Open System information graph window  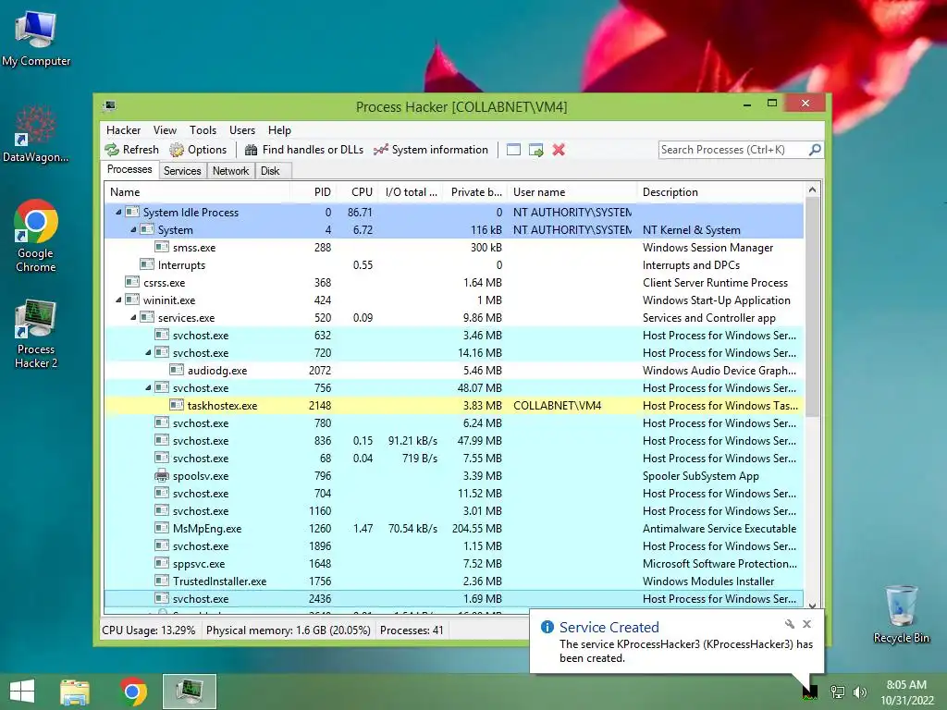click(x=431, y=150)
